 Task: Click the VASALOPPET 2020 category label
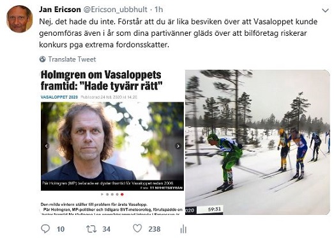point(59,97)
